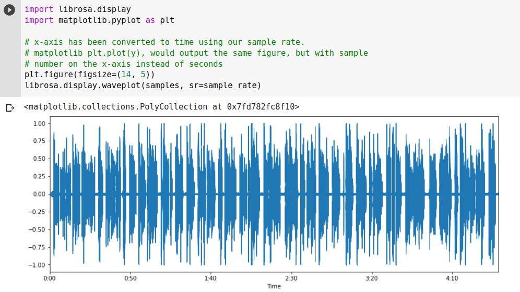
Task: Click the PolyCollection output text
Action: pos(162,107)
